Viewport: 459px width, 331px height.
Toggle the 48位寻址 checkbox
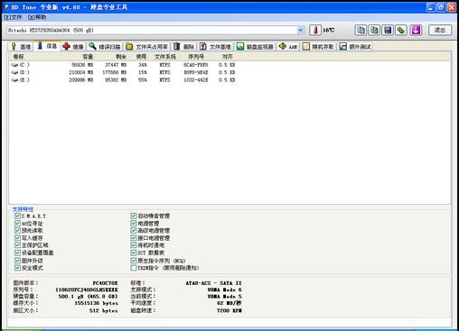(x=17, y=224)
